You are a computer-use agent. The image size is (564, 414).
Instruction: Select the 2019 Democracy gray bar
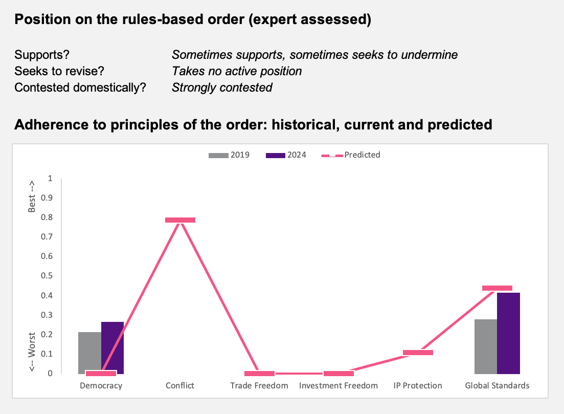(x=89, y=353)
